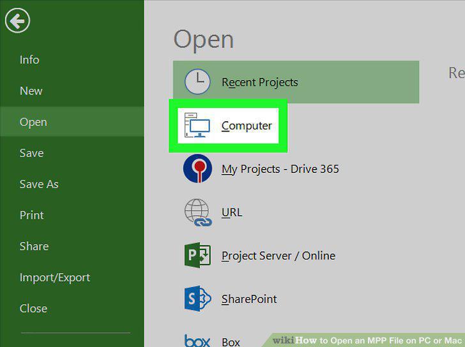
Task: Choose the SharePoint location label
Action: point(249,299)
